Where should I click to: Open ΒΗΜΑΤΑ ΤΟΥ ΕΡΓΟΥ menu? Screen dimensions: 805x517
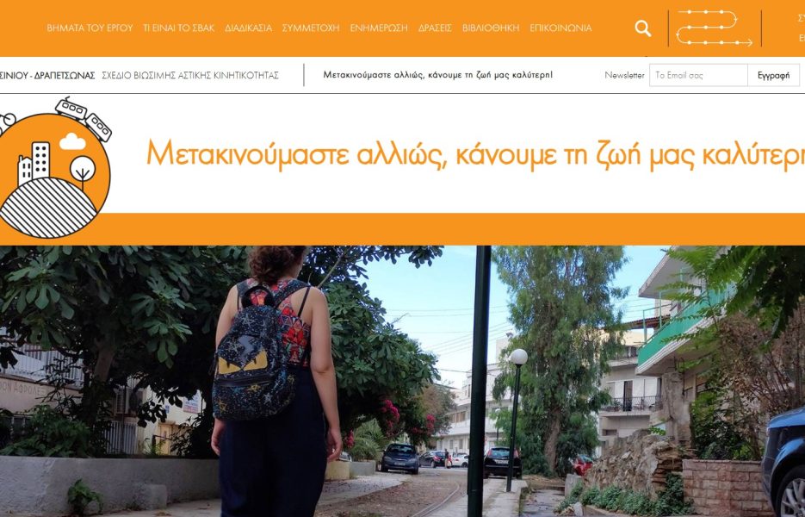click(90, 28)
